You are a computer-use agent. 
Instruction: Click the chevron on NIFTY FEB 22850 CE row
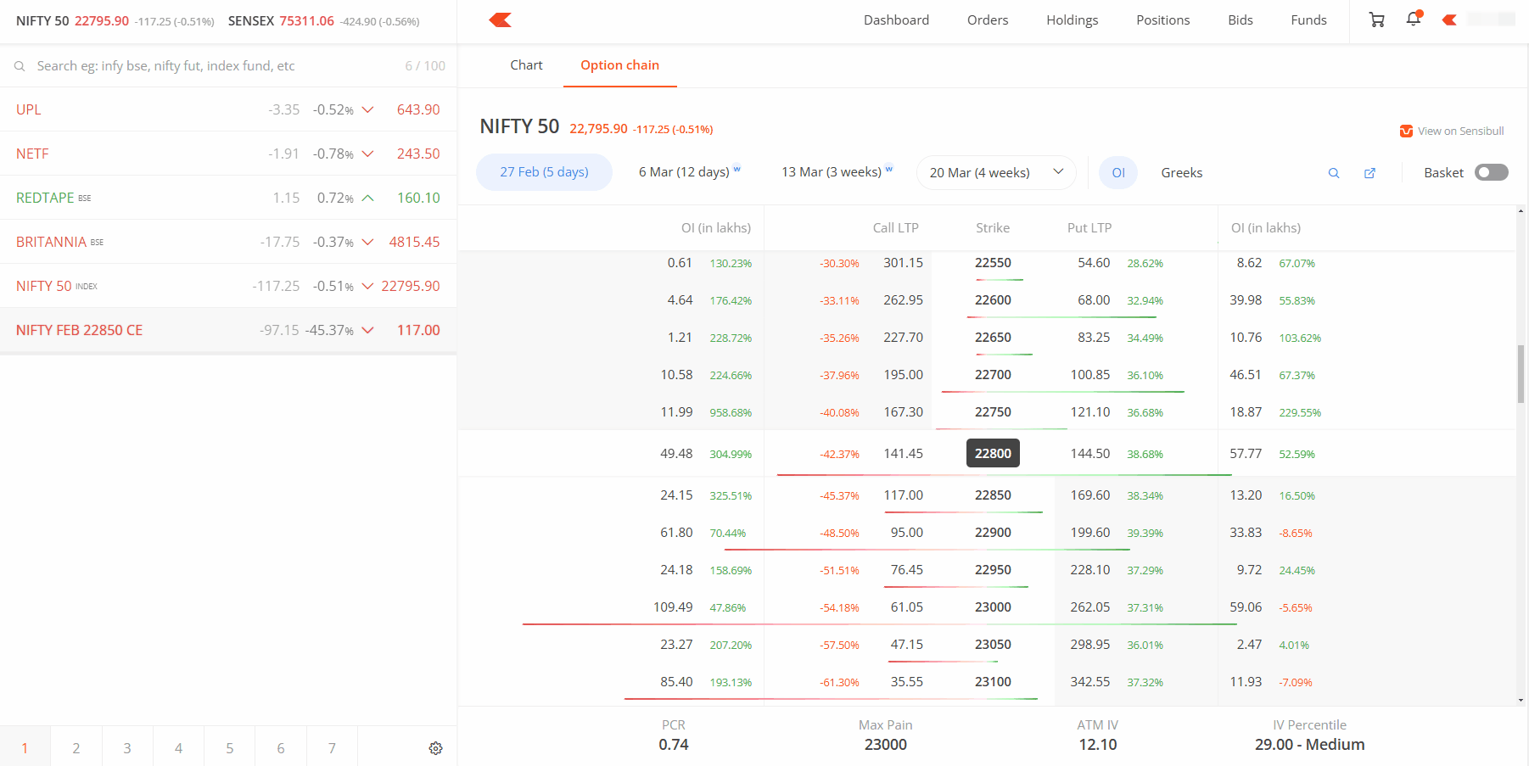click(x=367, y=330)
